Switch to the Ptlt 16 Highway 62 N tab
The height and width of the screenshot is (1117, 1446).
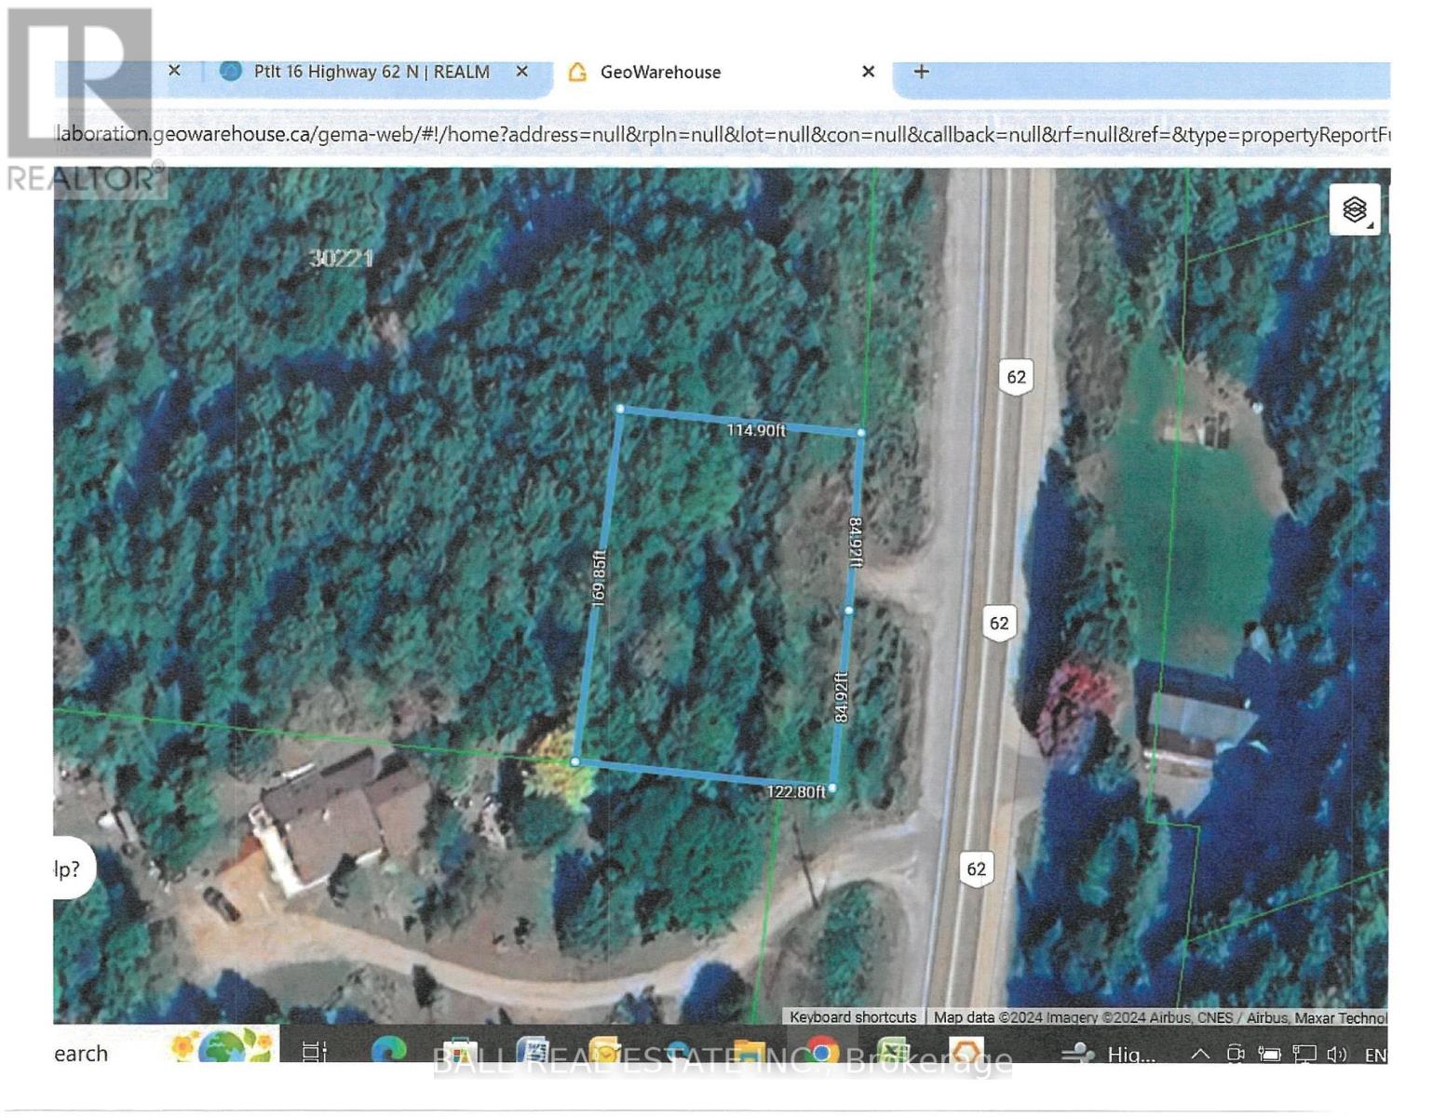[x=371, y=72]
